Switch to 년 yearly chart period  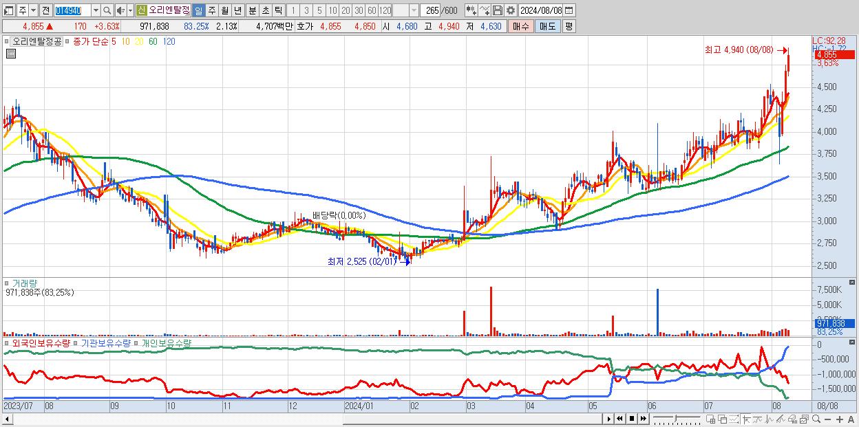pyautogui.click(x=237, y=10)
